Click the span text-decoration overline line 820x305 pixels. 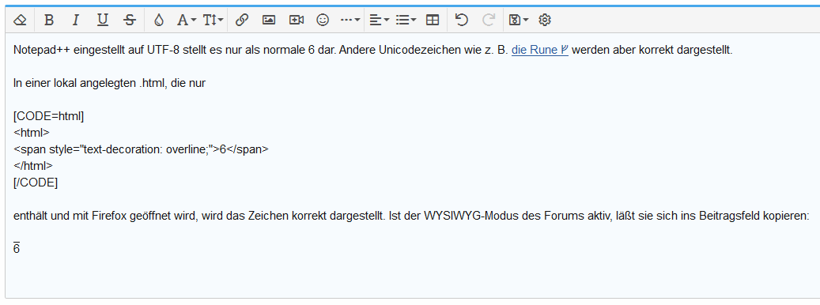[x=141, y=149]
